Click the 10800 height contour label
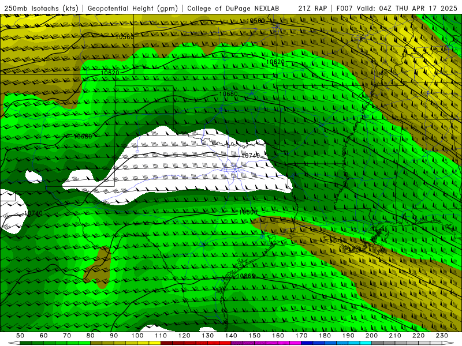 pyautogui.click(x=248, y=212)
